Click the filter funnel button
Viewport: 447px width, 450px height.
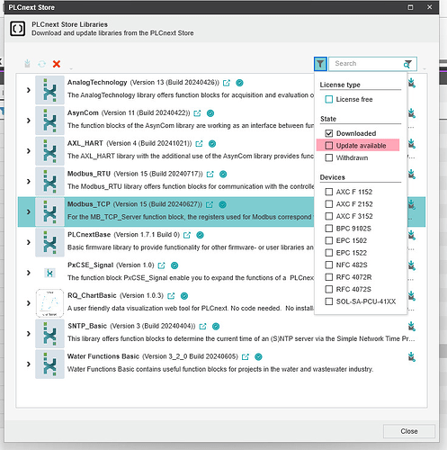[320, 64]
